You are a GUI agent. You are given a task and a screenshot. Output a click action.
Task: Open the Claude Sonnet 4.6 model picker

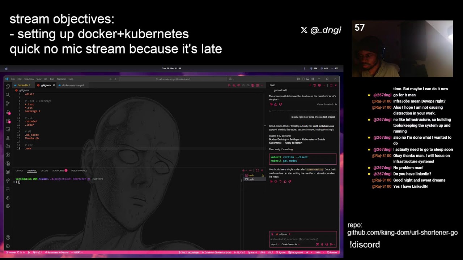[x=290, y=244]
